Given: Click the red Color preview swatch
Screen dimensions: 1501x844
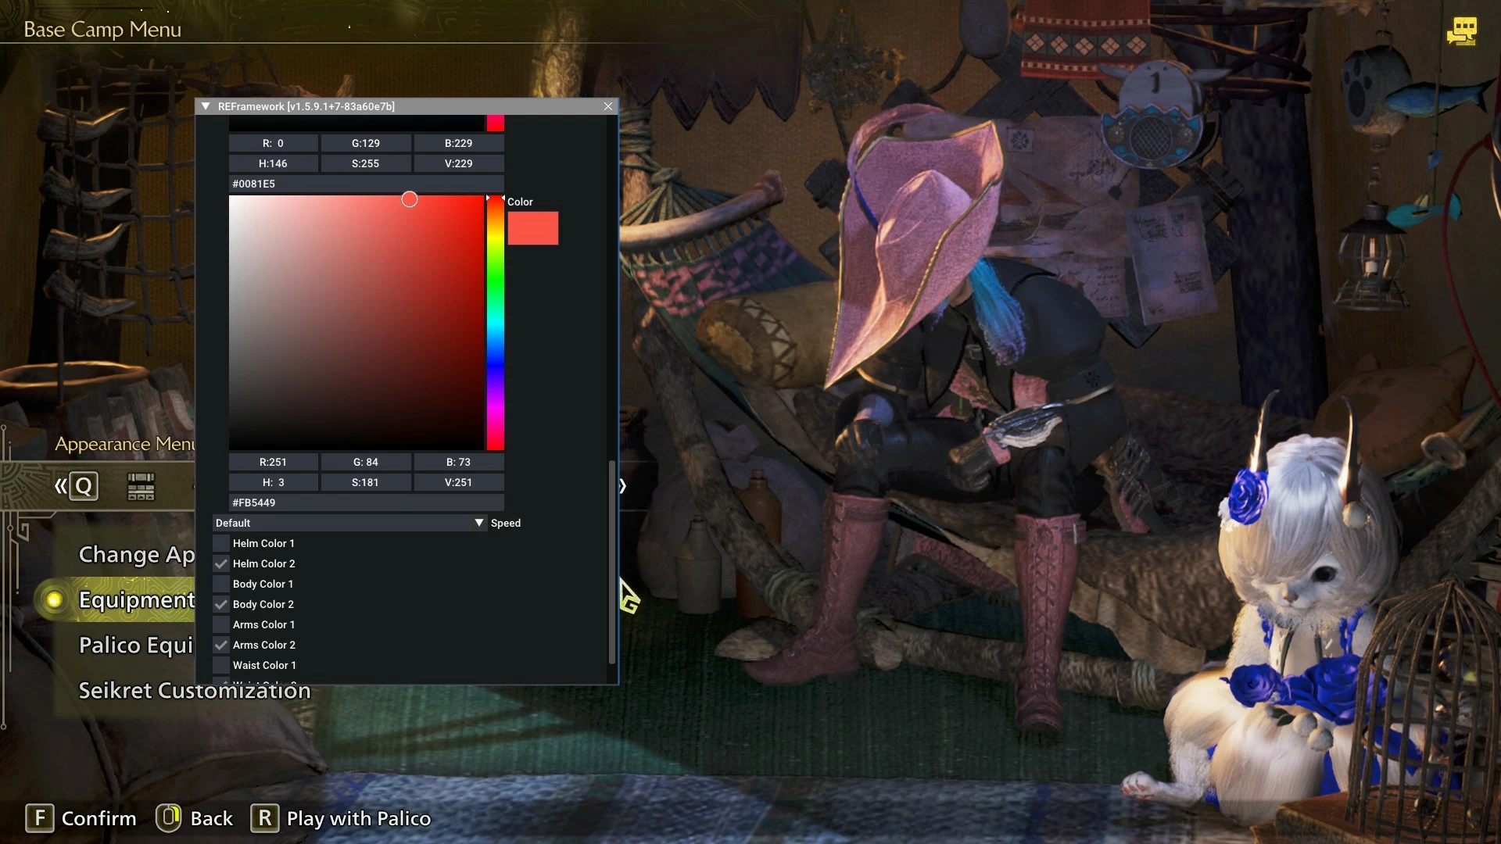Looking at the screenshot, I should coord(533,228).
